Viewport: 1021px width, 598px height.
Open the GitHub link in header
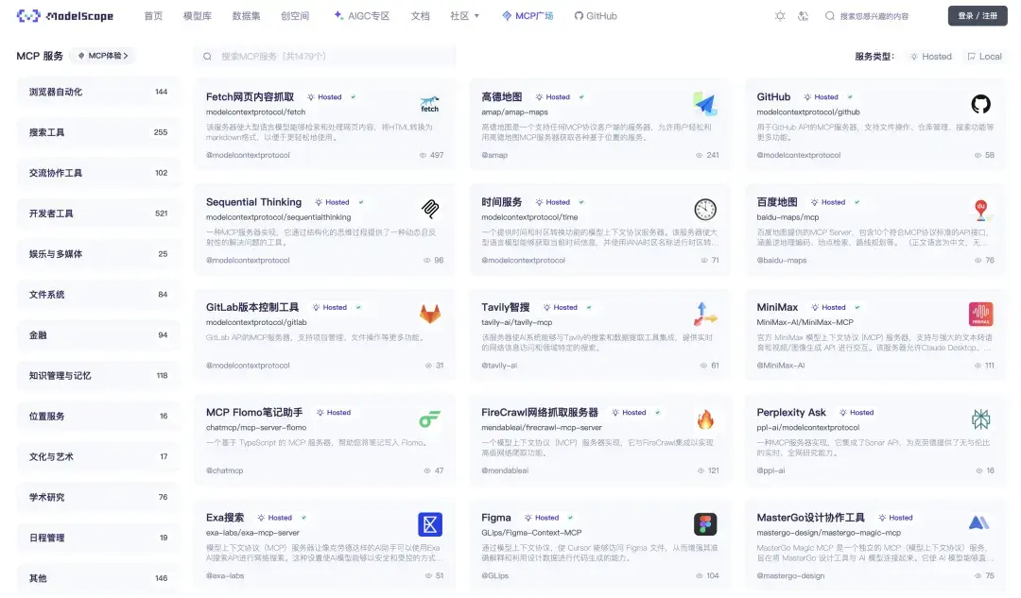click(596, 16)
